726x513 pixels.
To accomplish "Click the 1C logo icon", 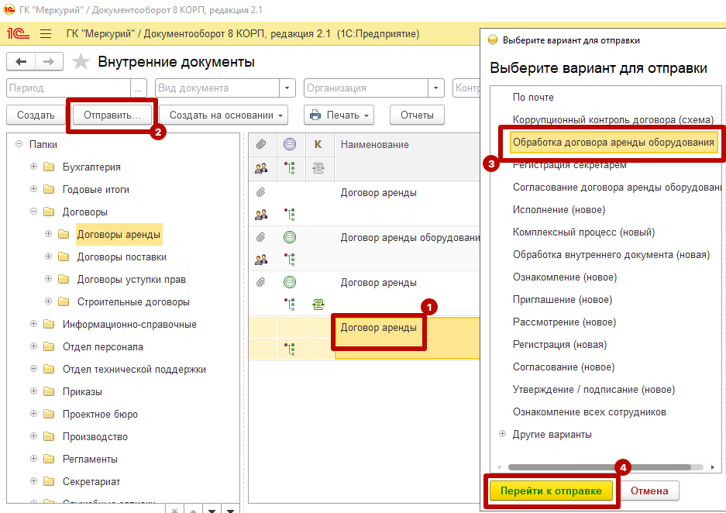I will click(x=18, y=34).
